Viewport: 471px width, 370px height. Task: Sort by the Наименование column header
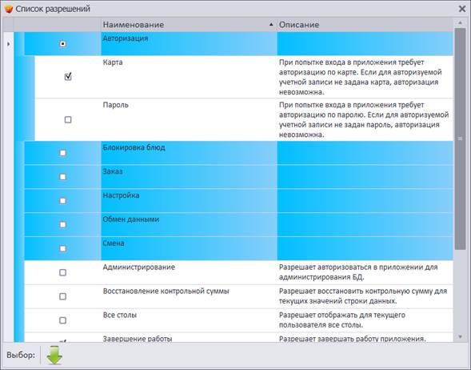point(189,25)
